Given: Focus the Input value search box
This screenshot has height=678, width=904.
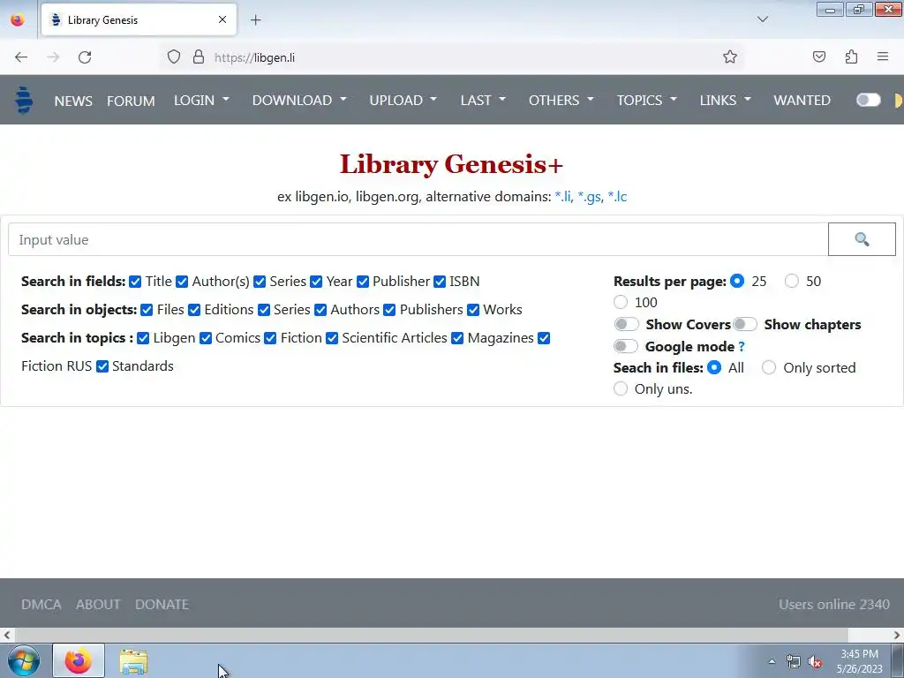Looking at the screenshot, I should (418, 239).
